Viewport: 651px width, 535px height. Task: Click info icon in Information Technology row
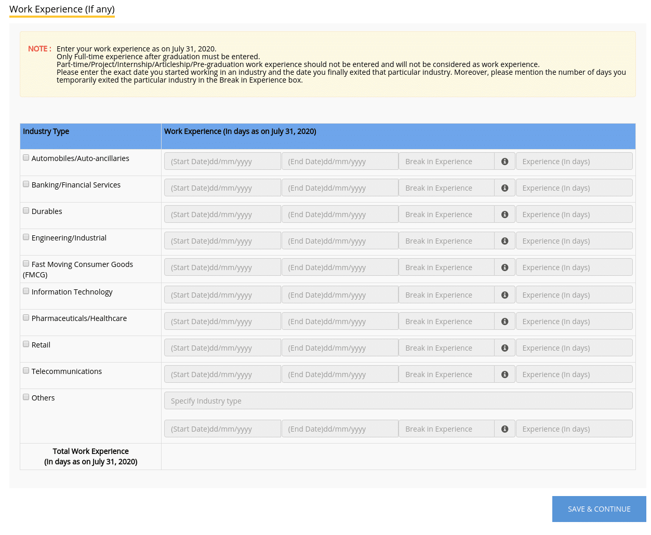(504, 295)
